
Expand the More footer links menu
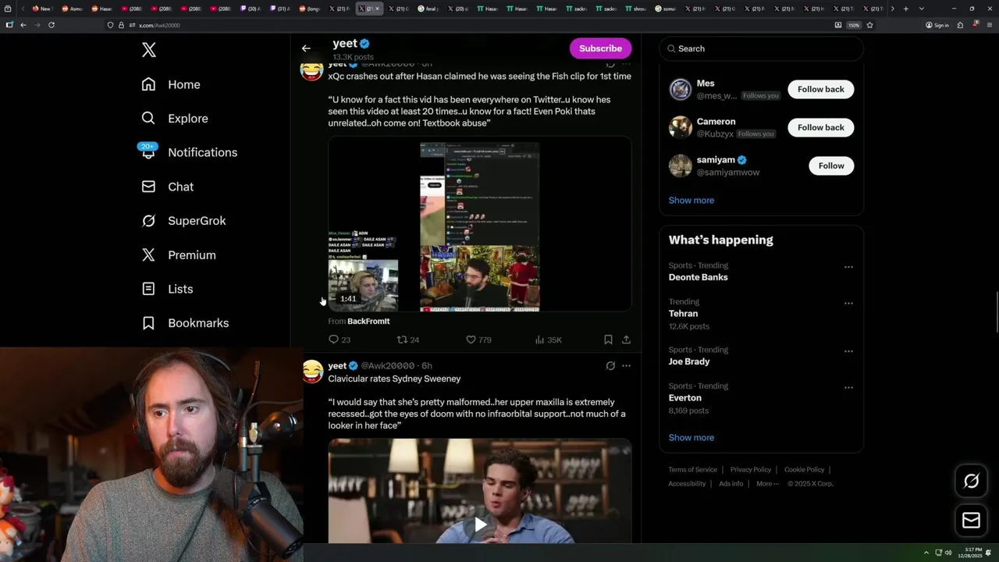[767, 483]
